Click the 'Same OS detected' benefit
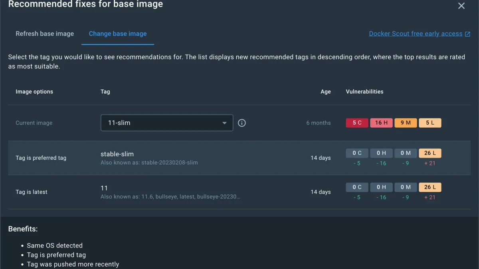The width and height of the screenshot is (479, 269). (x=55, y=245)
